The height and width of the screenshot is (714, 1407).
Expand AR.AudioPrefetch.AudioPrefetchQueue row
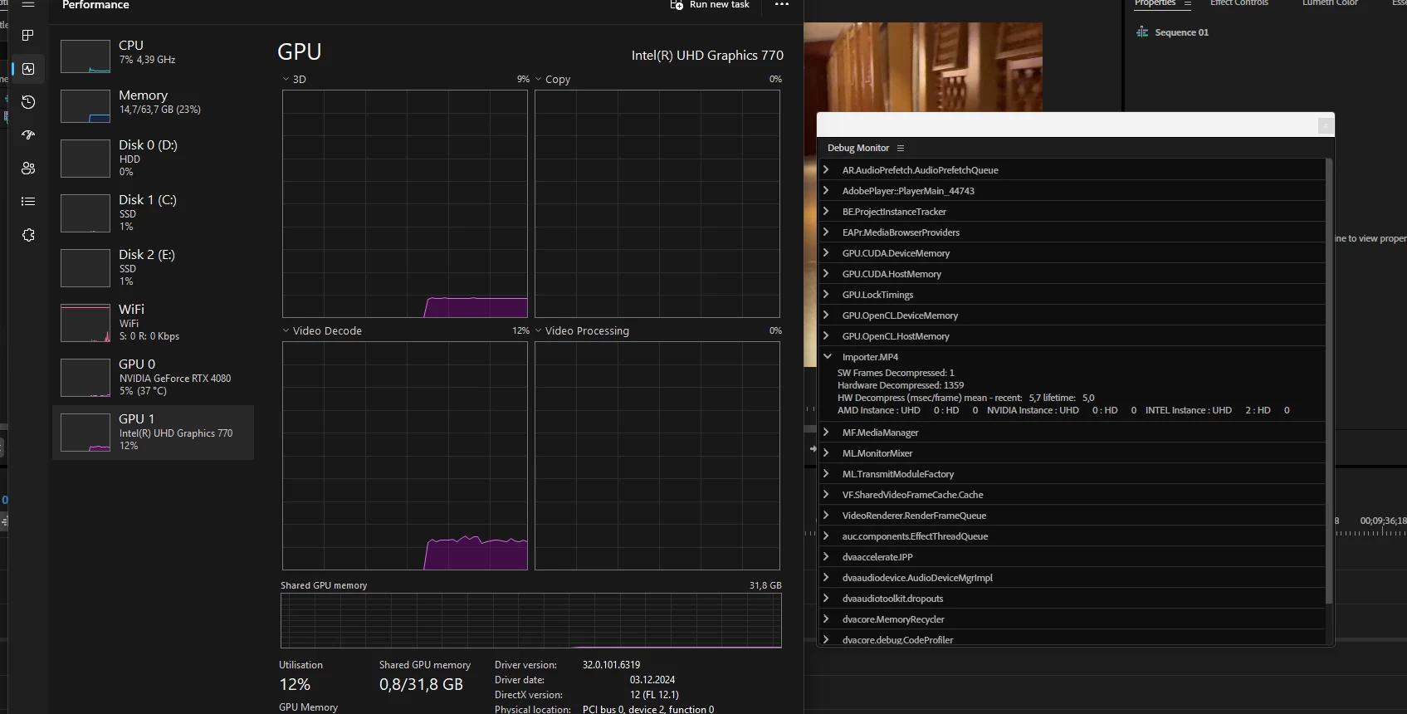pos(827,169)
